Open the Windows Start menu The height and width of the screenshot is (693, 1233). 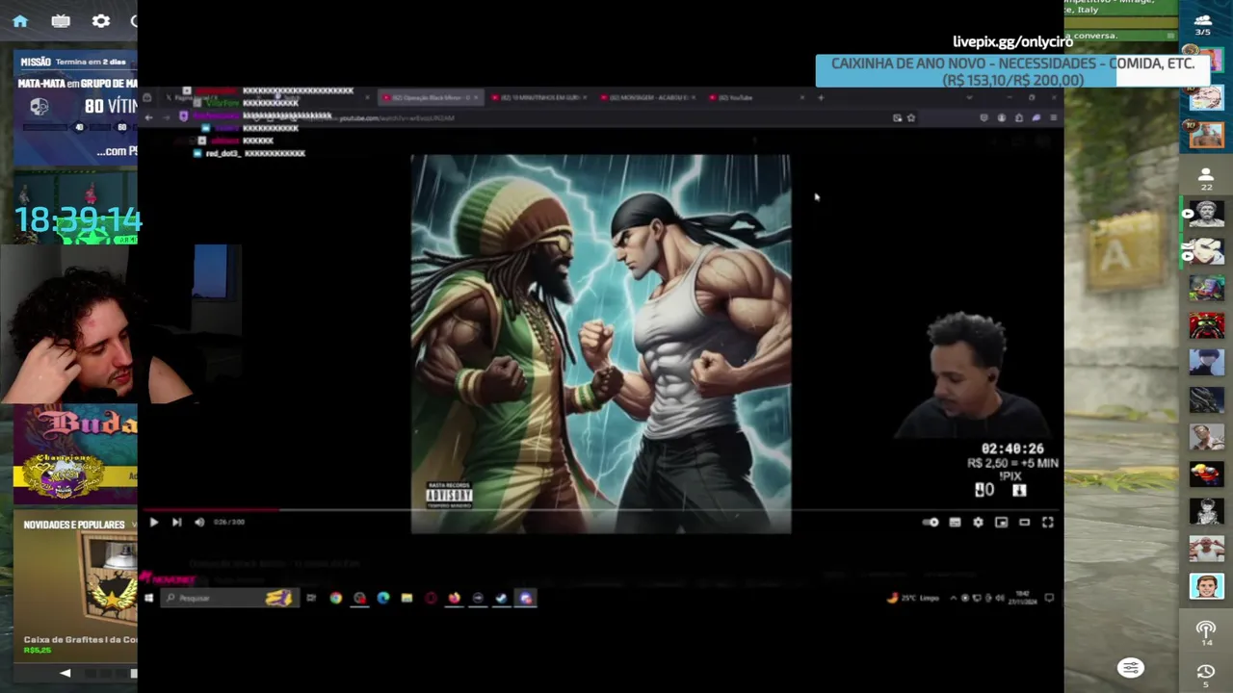148,598
